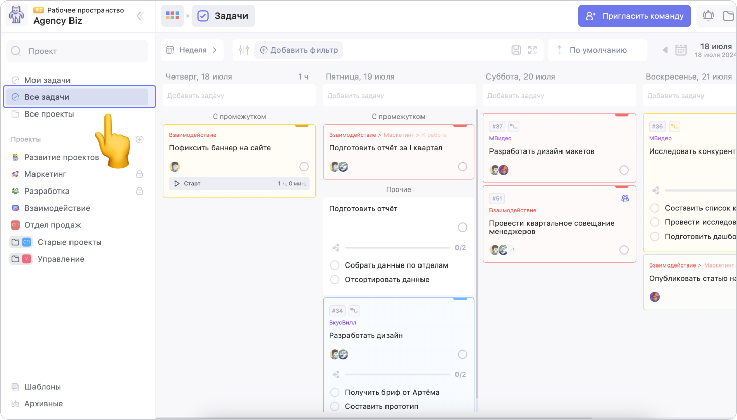
Task: Expand the 'Старые проекты' folder
Action: (15, 242)
